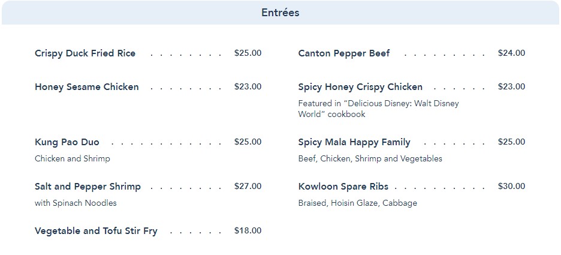Click the Honey Sesame Chicken entry
Viewport: 561px width, 255px height.
87,87
